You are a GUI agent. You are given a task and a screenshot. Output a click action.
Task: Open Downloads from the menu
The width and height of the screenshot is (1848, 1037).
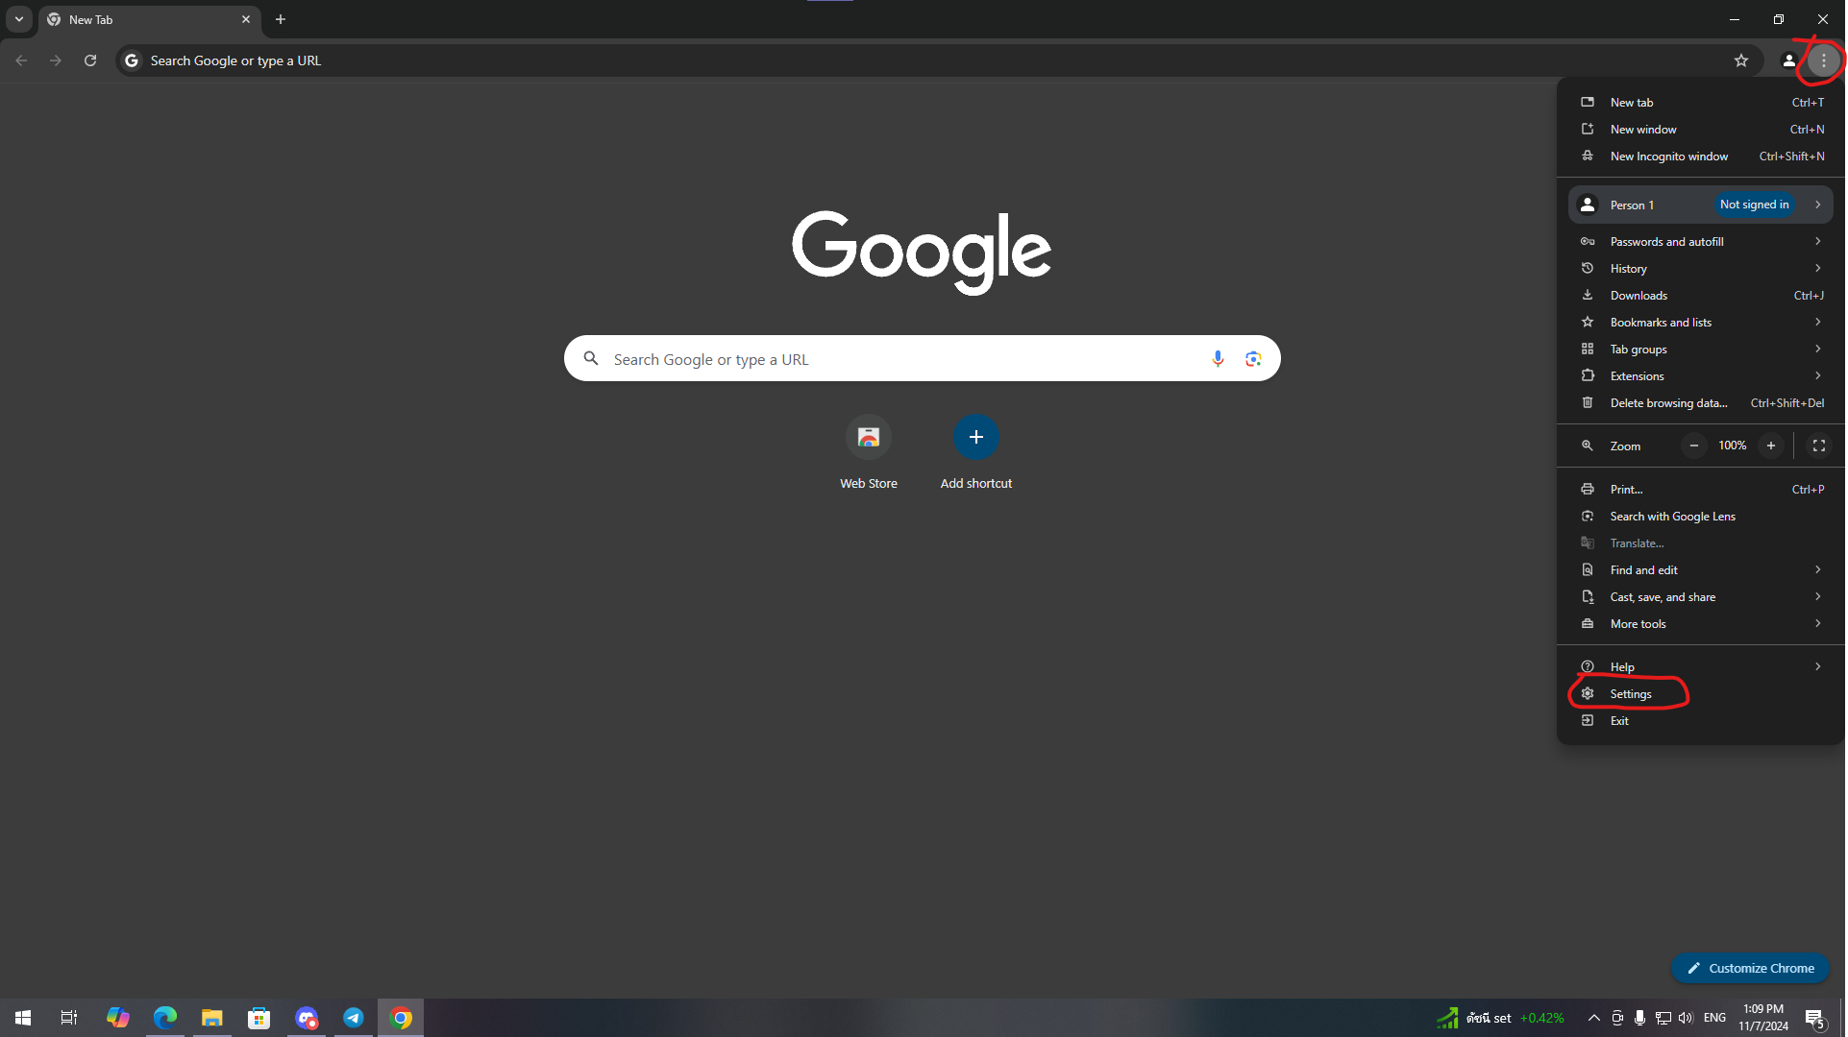tap(1702, 296)
